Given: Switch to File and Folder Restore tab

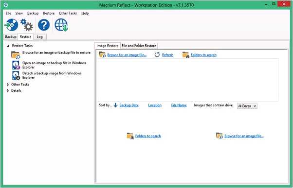Looking at the screenshot, I should 139,46.
